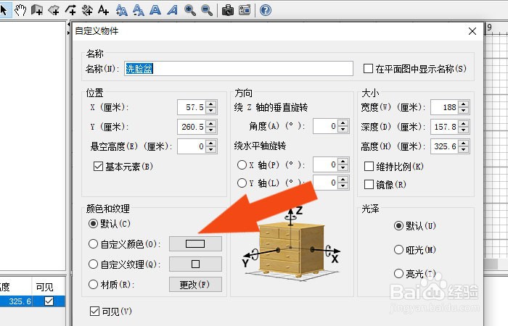
Task: Click the 角度(A) value field
Action: [326, 126]
